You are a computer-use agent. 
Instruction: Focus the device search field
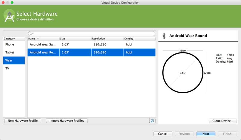point(92,33)
